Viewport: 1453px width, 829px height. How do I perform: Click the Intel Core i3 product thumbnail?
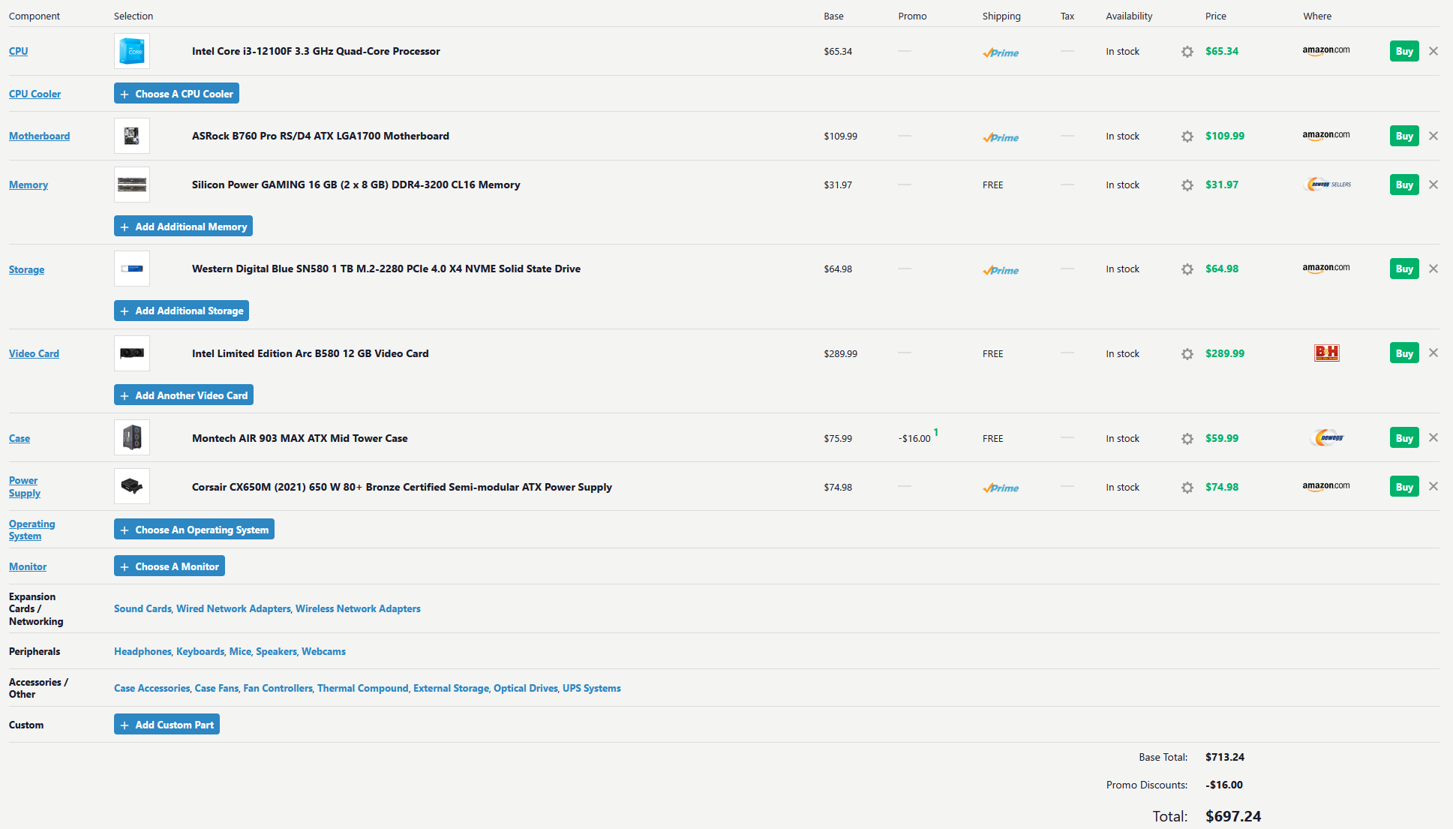point(132,51)
